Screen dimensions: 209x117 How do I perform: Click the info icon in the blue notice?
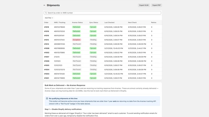(x=47, y=99)
